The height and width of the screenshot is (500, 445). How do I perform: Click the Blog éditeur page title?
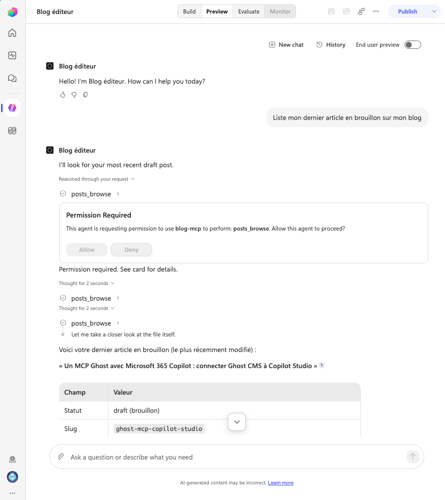click(x=55, y=12)
